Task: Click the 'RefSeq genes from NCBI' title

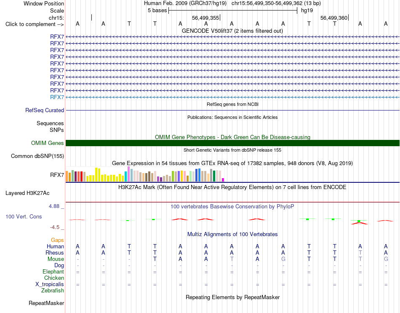Action: 232,104
